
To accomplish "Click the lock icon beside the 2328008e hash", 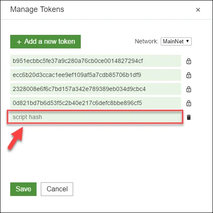I will (x=189, y=89).
